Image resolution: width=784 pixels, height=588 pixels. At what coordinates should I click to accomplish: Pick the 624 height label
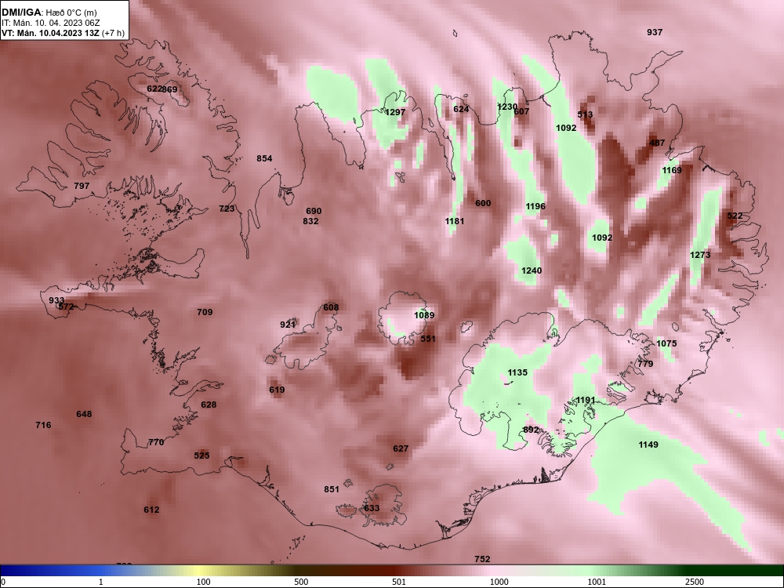pyautogui.click(x=461, y=109)
